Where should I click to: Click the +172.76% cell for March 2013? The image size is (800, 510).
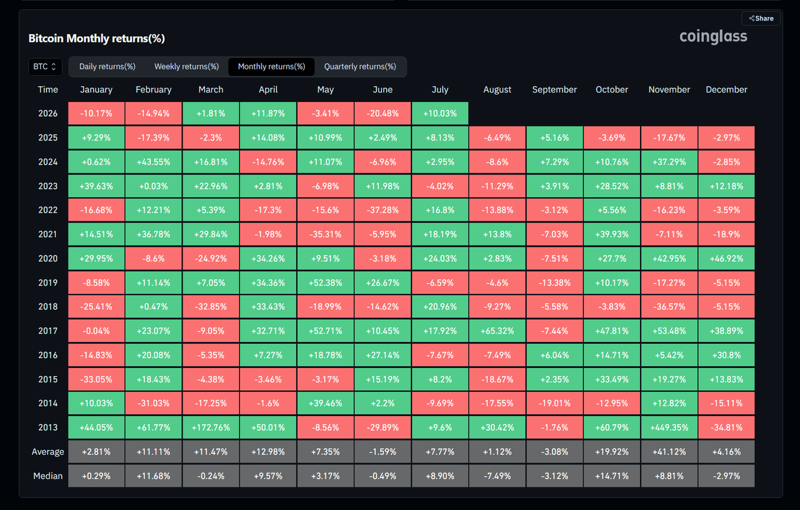coord(211,427)
